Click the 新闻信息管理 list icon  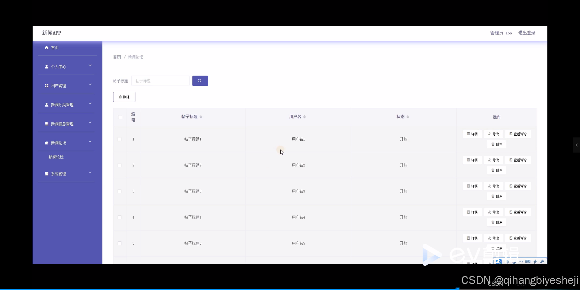point(46,124)
